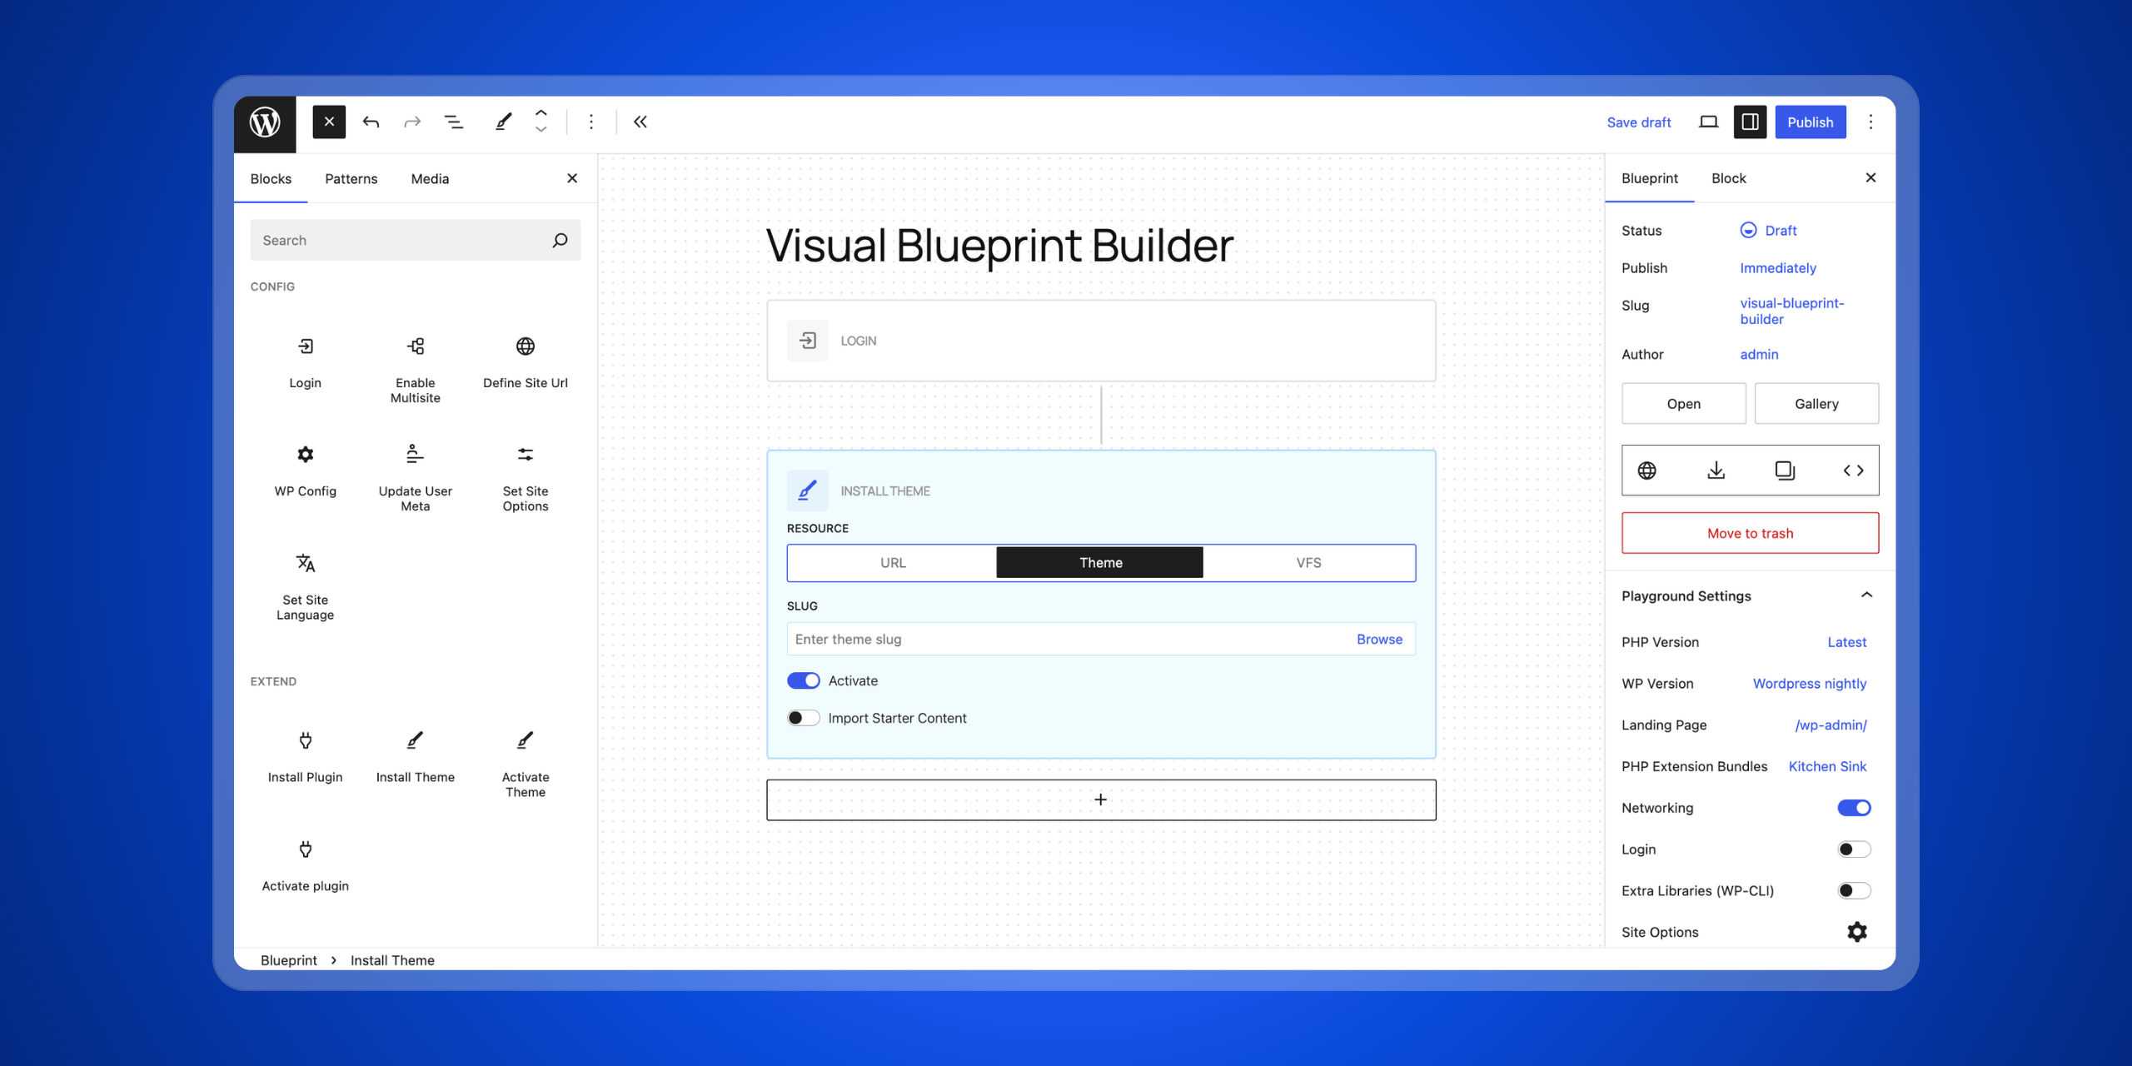Open block options three-dot menu

(x=591, y=122)
